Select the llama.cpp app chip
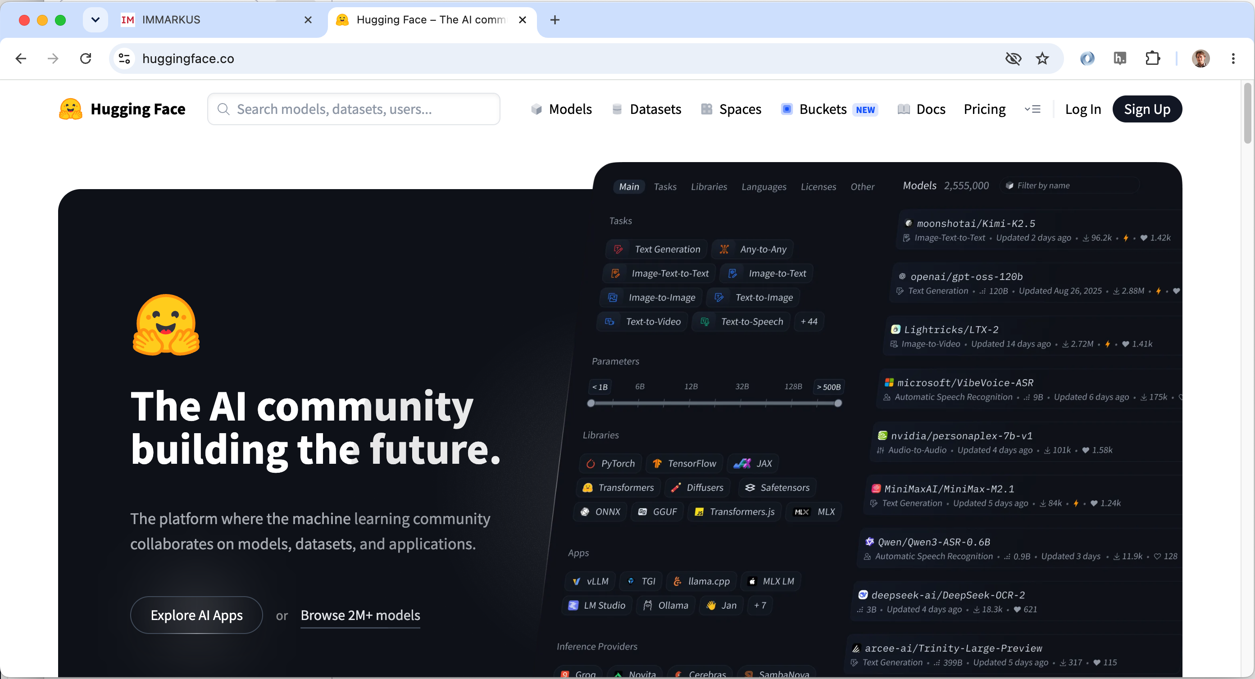 tap(701, 581)
